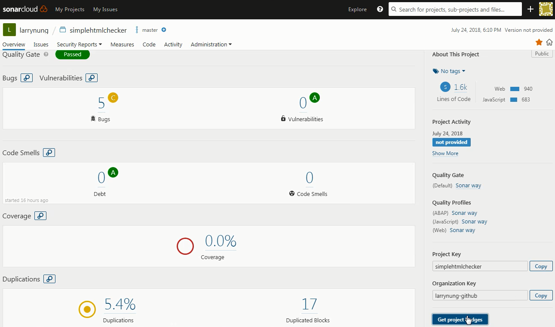Open the master branch selector
The image size is (555, 327).
[150, 30]
